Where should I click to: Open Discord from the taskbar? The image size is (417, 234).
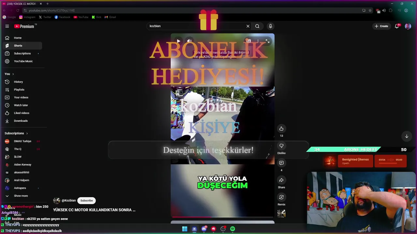[x=204, y=229]
